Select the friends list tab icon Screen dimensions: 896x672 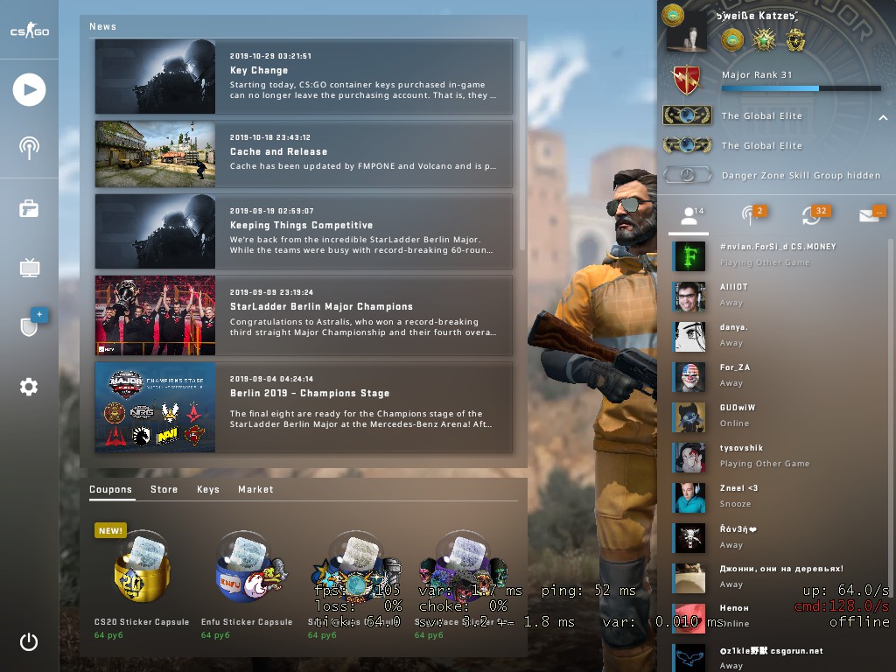pyautogui.click(x=689, y=217)
